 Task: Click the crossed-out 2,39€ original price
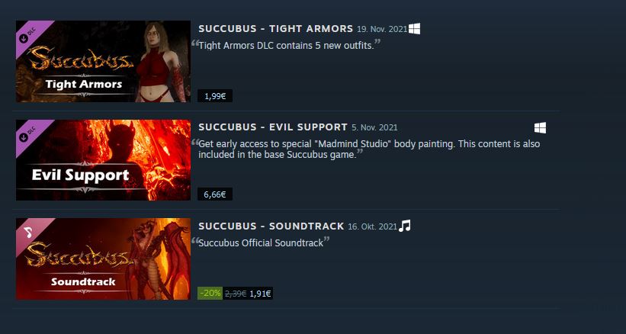236,294
